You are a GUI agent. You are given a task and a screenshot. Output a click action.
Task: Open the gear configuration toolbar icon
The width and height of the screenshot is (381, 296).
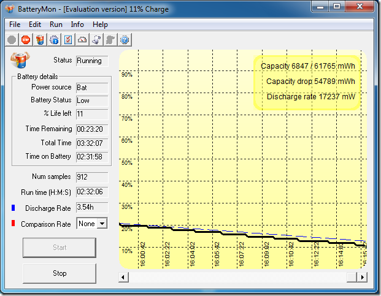(53, 40)
